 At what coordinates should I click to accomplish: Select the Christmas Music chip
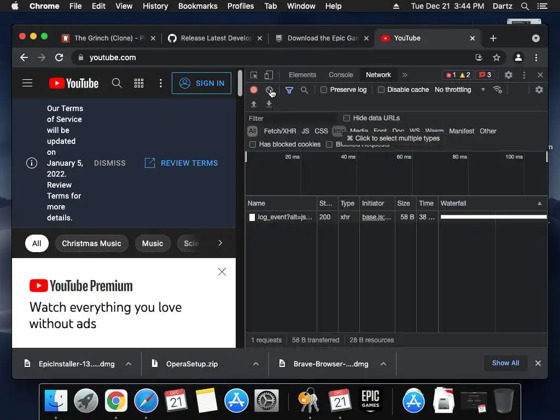pos(91,243)
